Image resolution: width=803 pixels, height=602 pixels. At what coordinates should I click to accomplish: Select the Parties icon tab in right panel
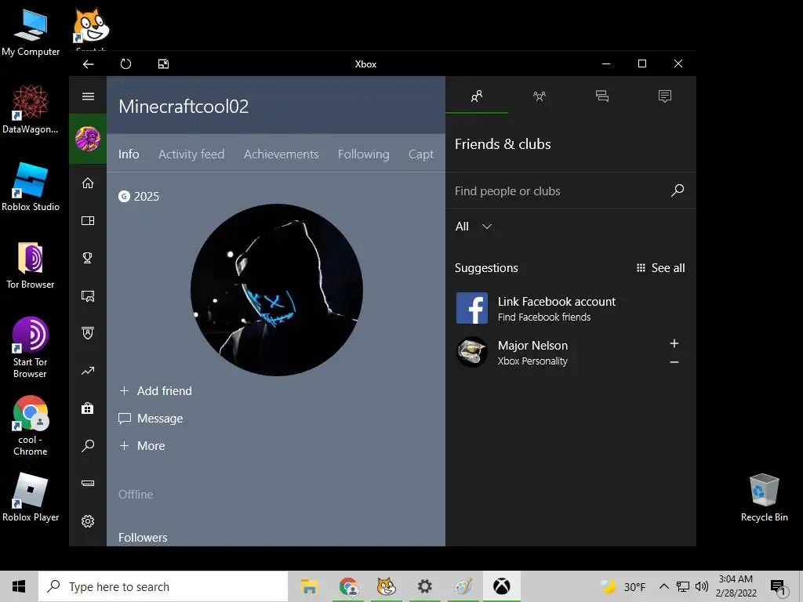540,96
